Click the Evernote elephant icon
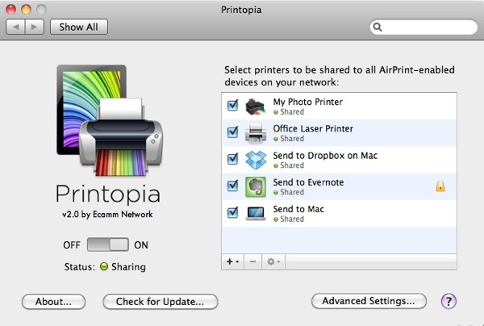The image size is (484, 326). pyautogui.click(x=256, y=186)
